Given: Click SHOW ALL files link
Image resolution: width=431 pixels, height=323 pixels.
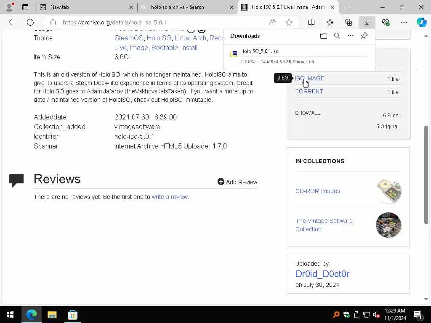Looking at the screenshot, I should point(308,113).
